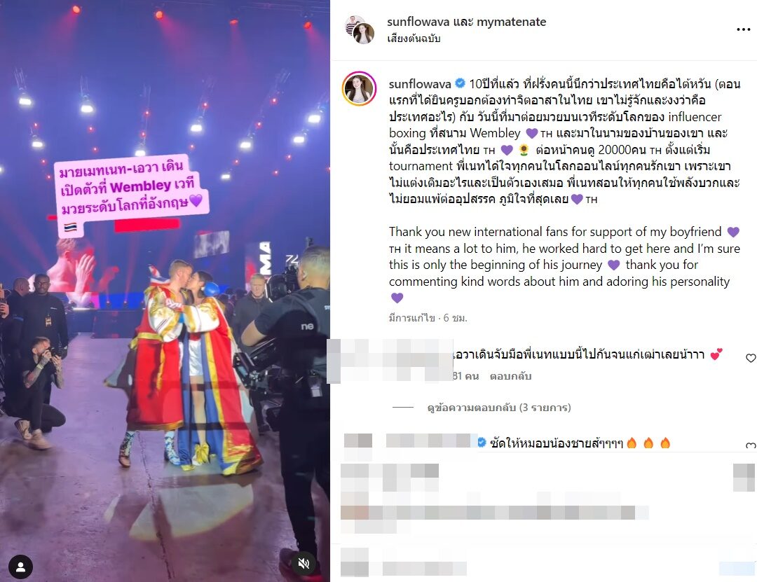Screen dimensions: 757x582
Task: Click the tagged people icon on video
Action: (x=20, y=567)
